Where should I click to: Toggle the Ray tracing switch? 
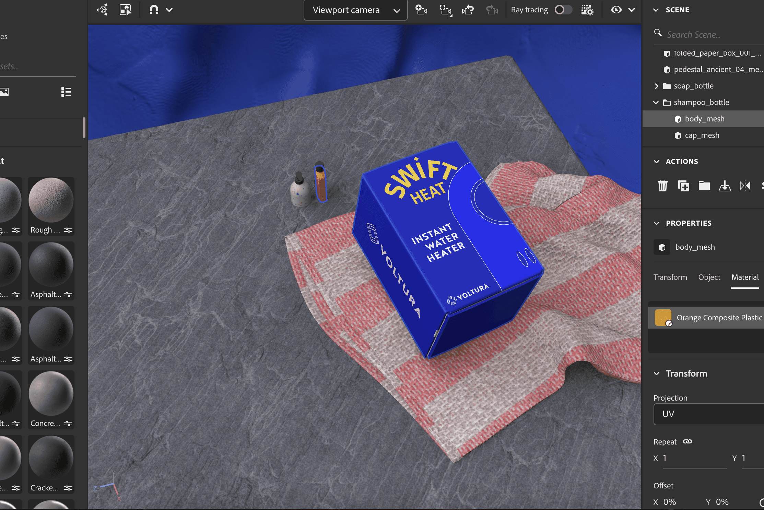point(563,10)
